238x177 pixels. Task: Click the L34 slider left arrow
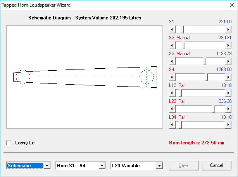[x=172, y=125]
